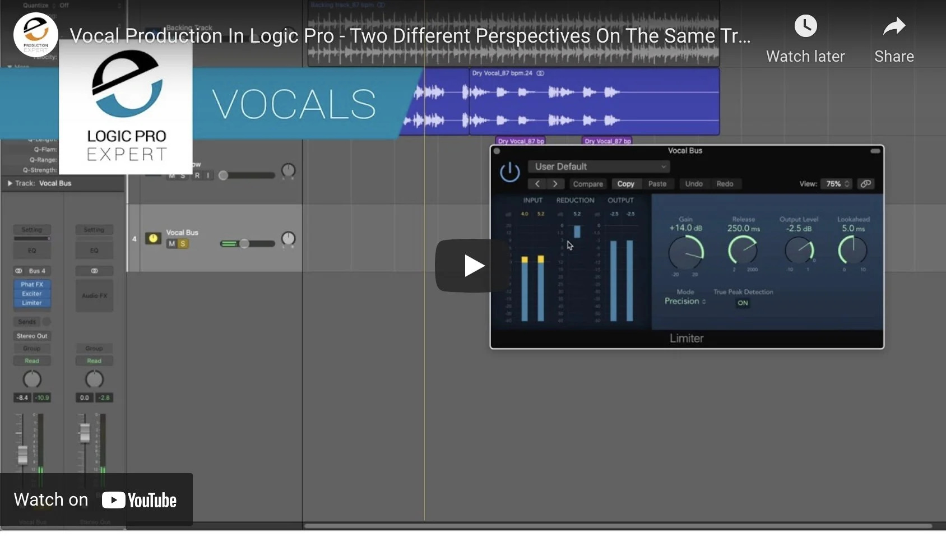Screen dimensions: 946x537
Task: Expand the Track: Vocal Bus disclosure triangle
Action: coord(10,183)
